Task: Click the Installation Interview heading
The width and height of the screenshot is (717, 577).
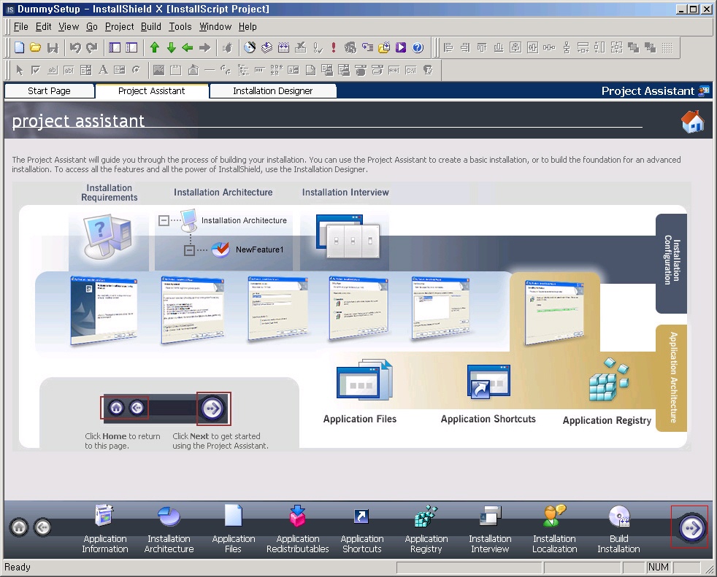Action: coord(345,193)
